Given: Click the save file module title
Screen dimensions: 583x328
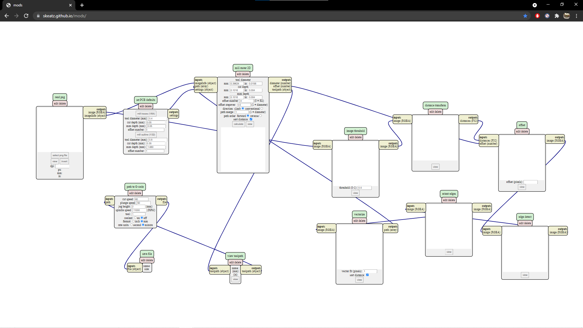Looking at the screenshot, I should (x=147, y=254).
